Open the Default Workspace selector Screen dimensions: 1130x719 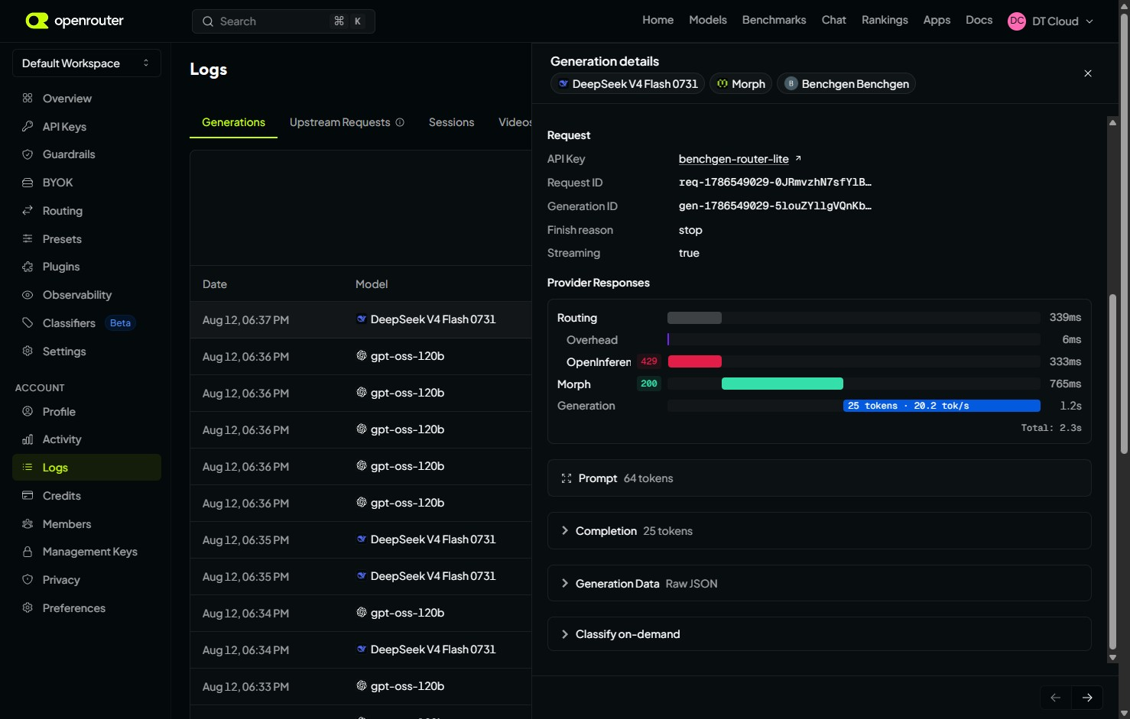click(x=86, y=63)
